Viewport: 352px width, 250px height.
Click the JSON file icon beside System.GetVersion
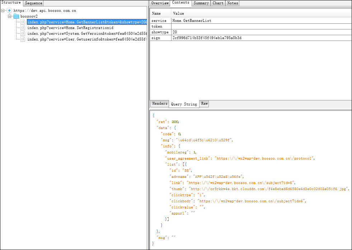[23, 33]
